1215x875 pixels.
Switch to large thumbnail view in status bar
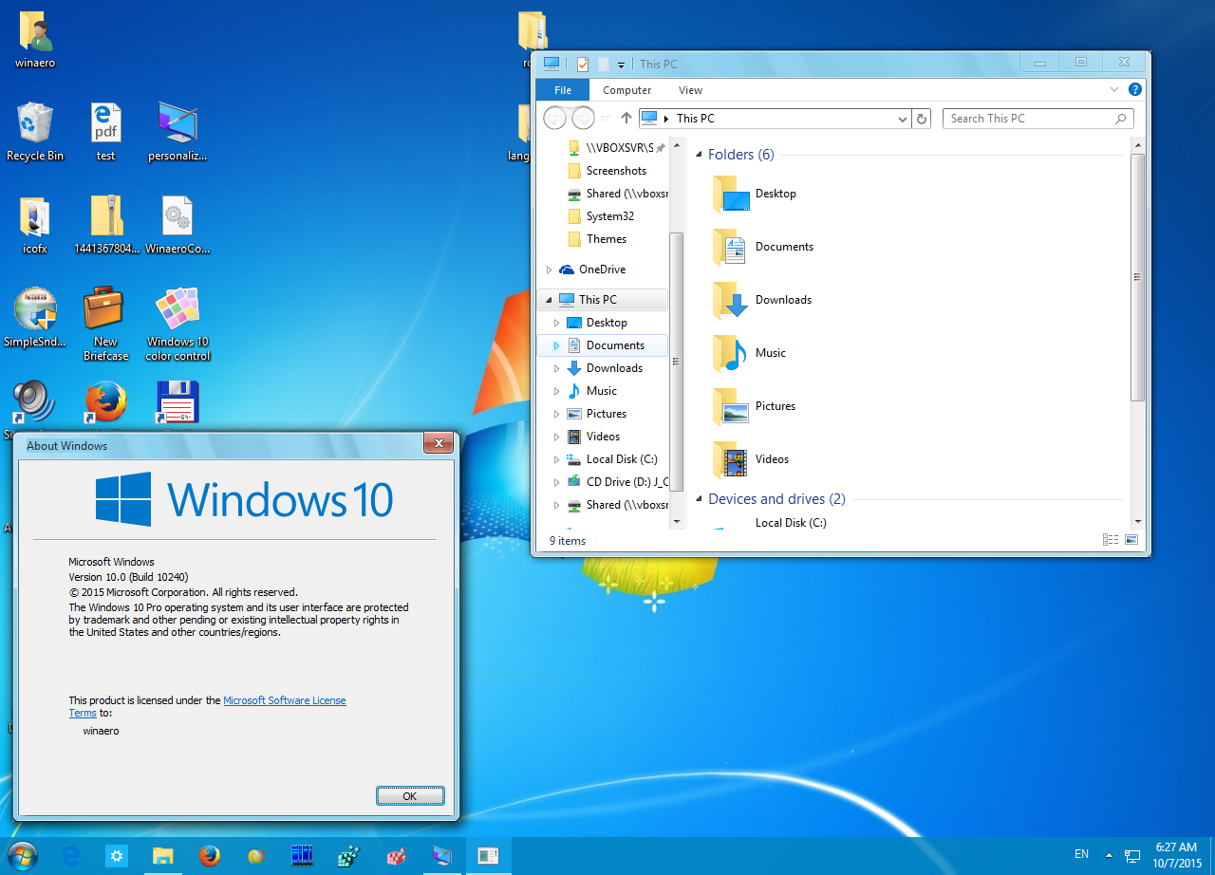pos(1131,539)
